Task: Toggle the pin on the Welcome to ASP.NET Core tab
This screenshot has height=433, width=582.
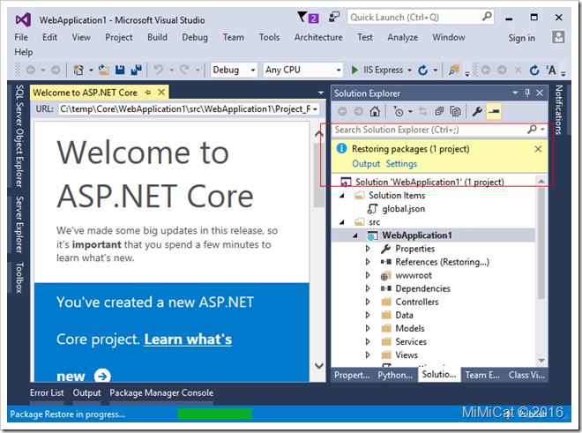Action: [x=148, y=92]
